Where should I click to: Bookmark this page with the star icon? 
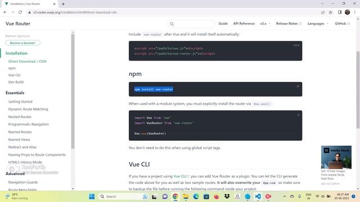[x=330, y=12]
